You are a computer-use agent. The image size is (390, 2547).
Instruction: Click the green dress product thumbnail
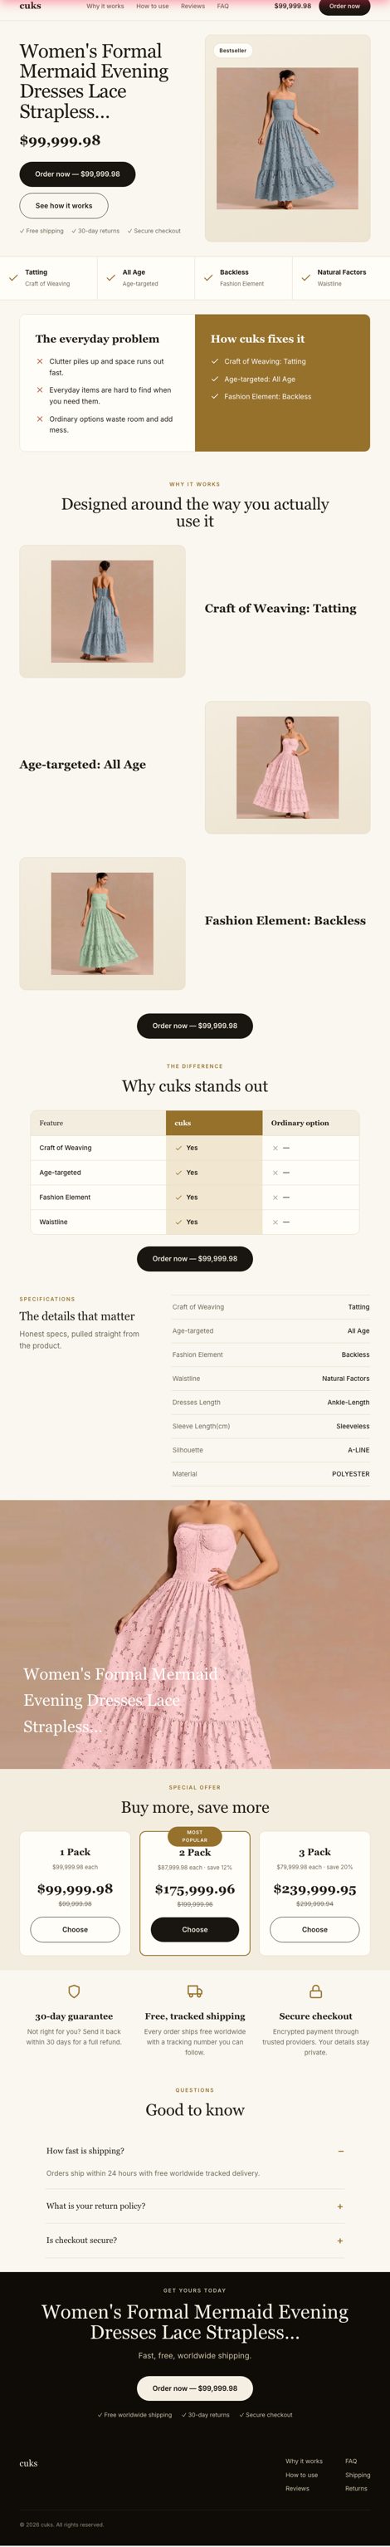[x=102, y=923]
